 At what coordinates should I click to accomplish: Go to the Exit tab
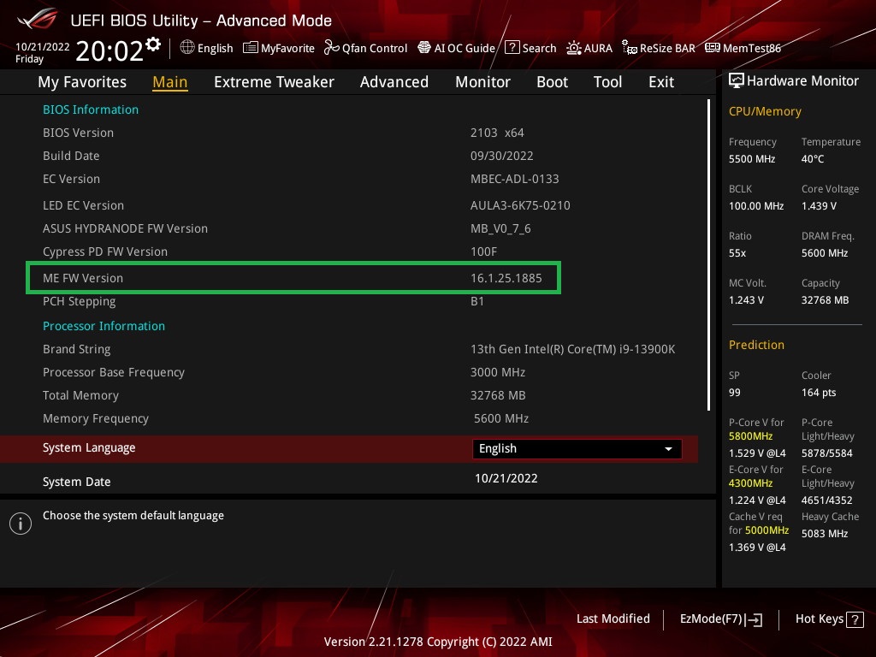coord(661,82)
